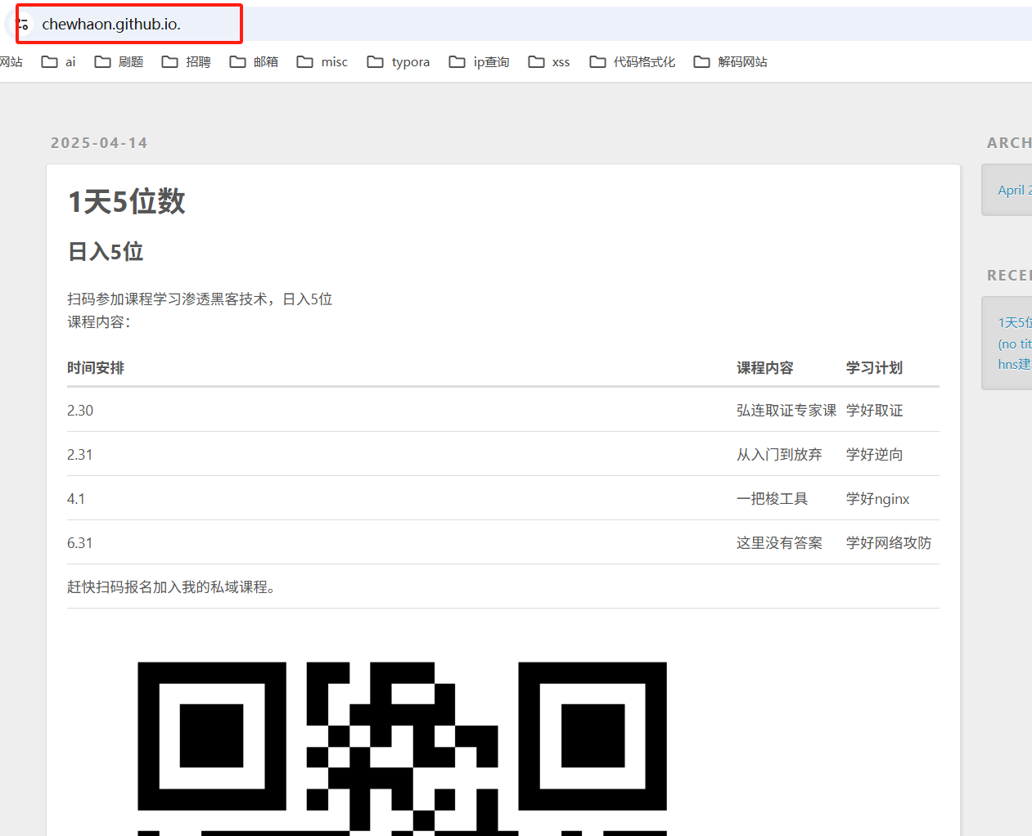Select the 学习计划 column header
This screenshot has height=836, width=1032.
[x=875, y=368]
